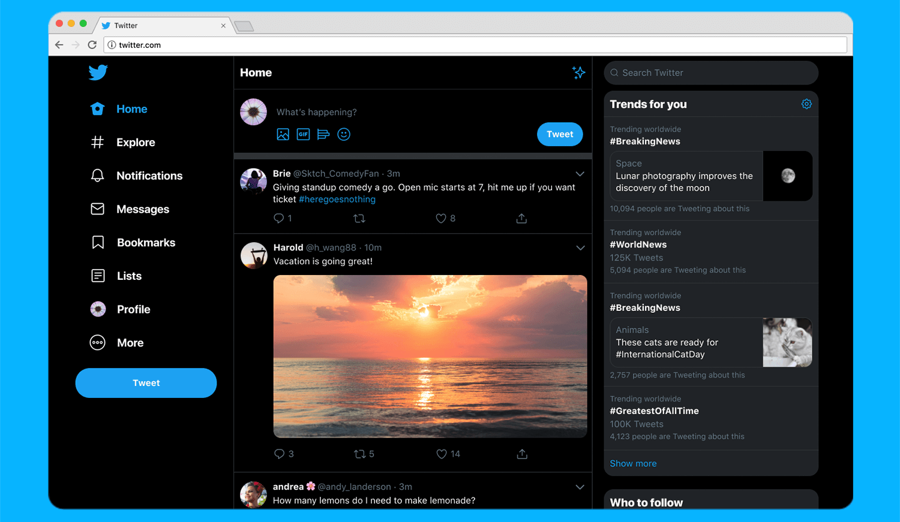Viewport: 900px width, 522px height.
Task: Click the blue Tweet button
Action: (560, 134)
